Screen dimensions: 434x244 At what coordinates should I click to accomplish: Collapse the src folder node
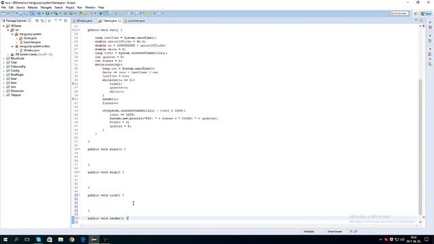click(x=8, y=30)
